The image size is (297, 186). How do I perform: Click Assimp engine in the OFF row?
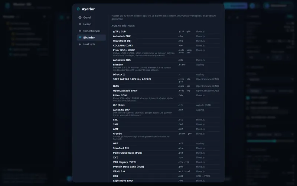(200, 144)
